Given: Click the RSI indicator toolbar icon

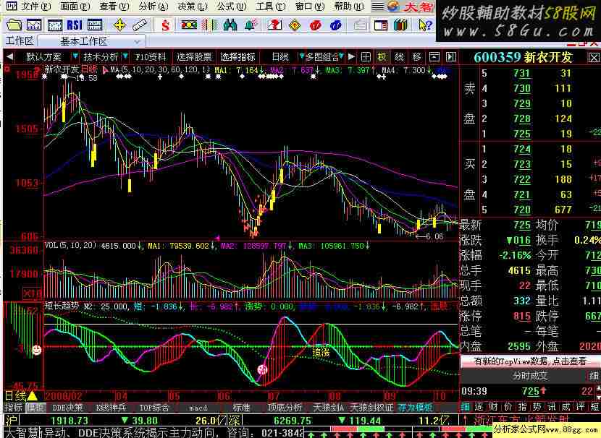Looking at the screenshot, I should click(74, 25).
